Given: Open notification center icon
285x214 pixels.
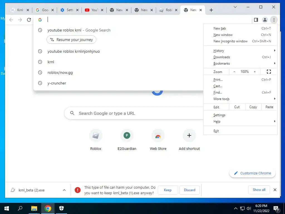Looking at the screenshot, I should coord(276,209).
